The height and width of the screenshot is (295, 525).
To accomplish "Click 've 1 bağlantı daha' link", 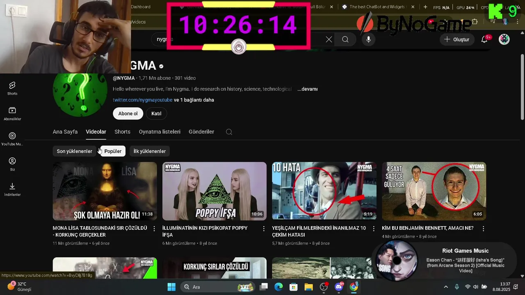I will click(x=194, y=100).
